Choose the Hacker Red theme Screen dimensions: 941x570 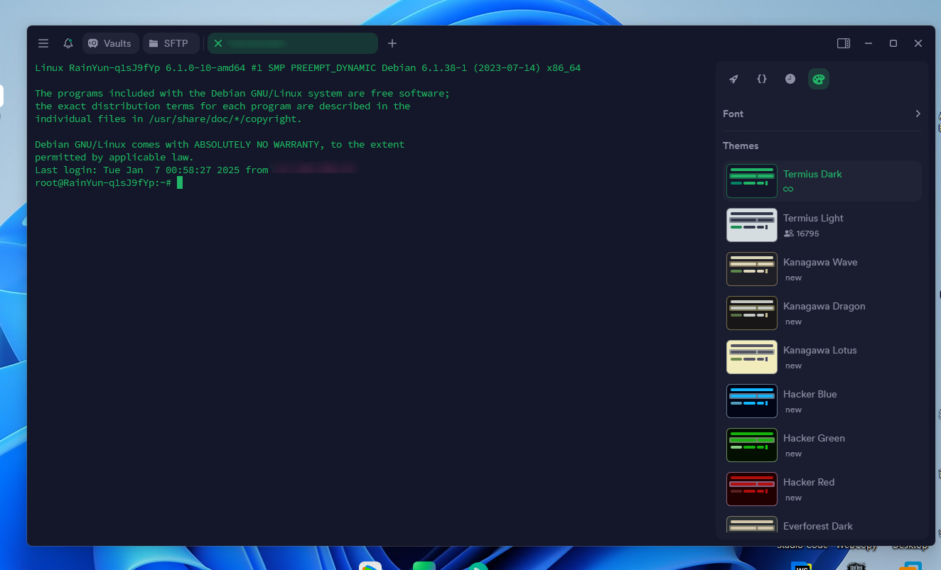(x=822, y=489)
